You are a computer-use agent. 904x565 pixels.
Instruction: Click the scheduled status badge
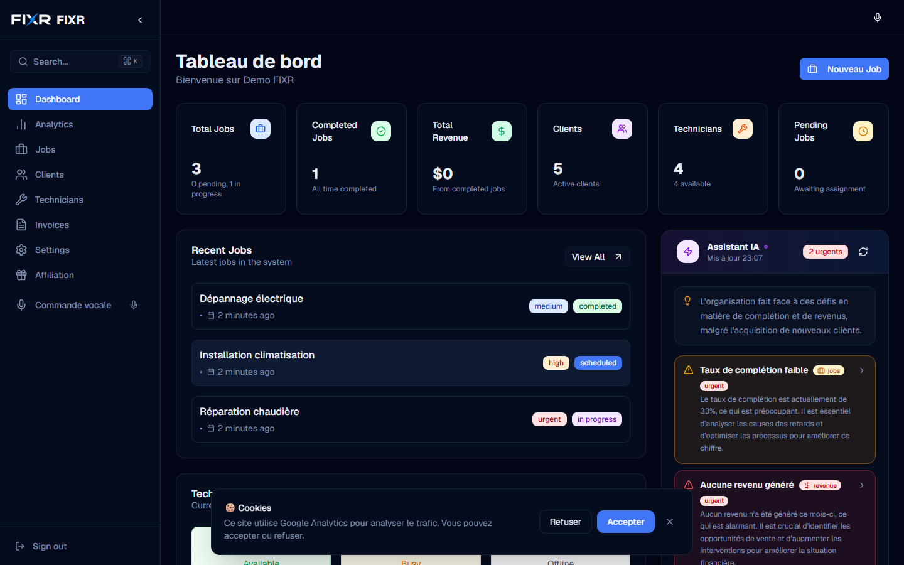598,363
